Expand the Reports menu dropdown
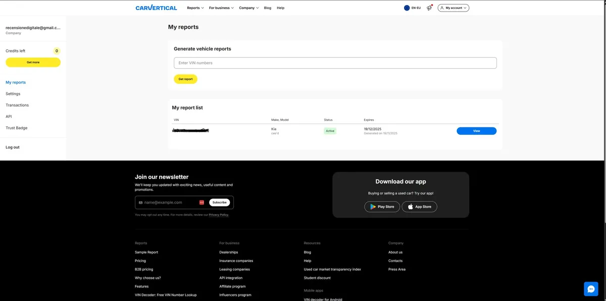This screenshot has height=301, width=606. click(195, 8)
